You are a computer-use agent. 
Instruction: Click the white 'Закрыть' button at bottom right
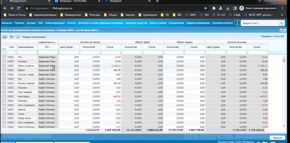point(277,138)
